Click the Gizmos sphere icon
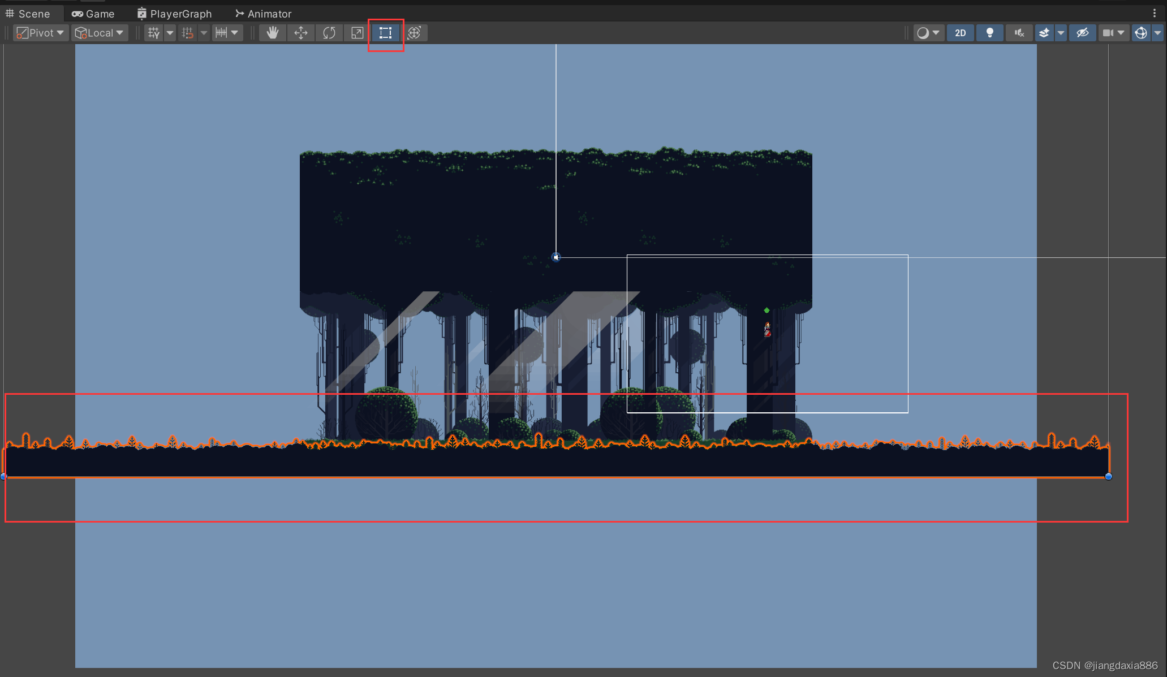1167x677 pixels. [1141, 33]
